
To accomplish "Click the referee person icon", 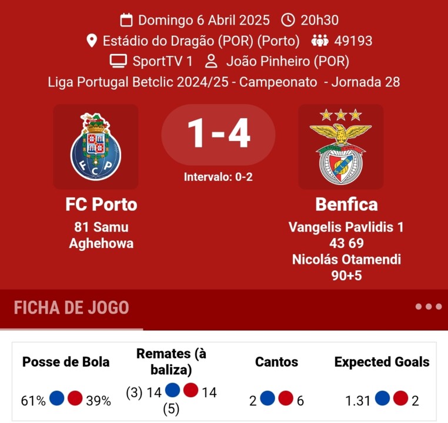I will click(212, 61).
